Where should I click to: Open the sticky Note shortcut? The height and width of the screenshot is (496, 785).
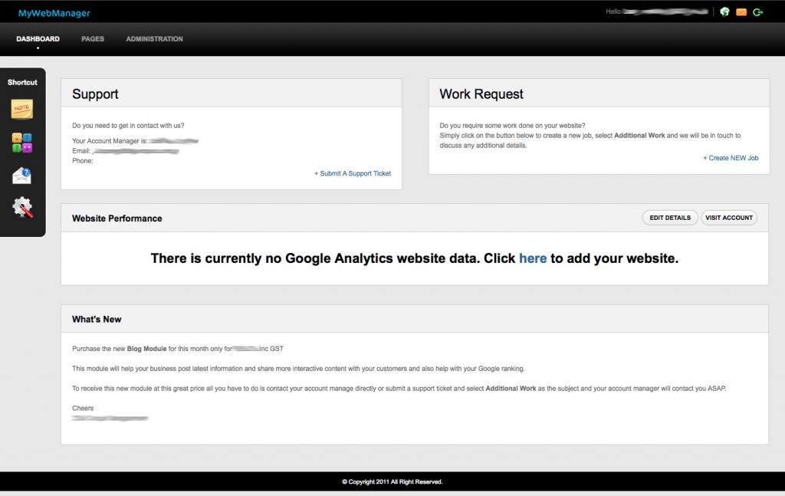click(x=22, y=110)
